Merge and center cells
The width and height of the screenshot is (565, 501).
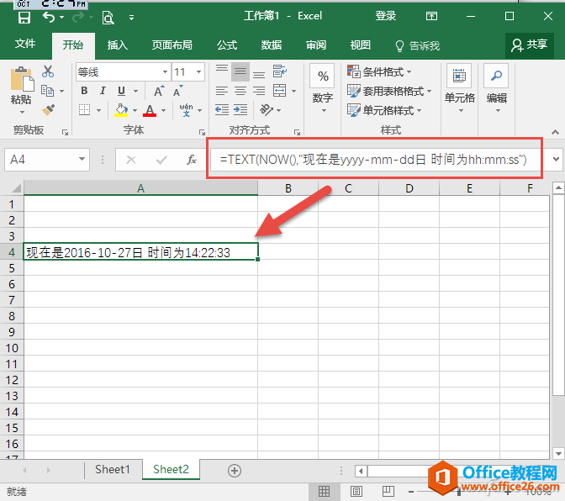(280, 91)
